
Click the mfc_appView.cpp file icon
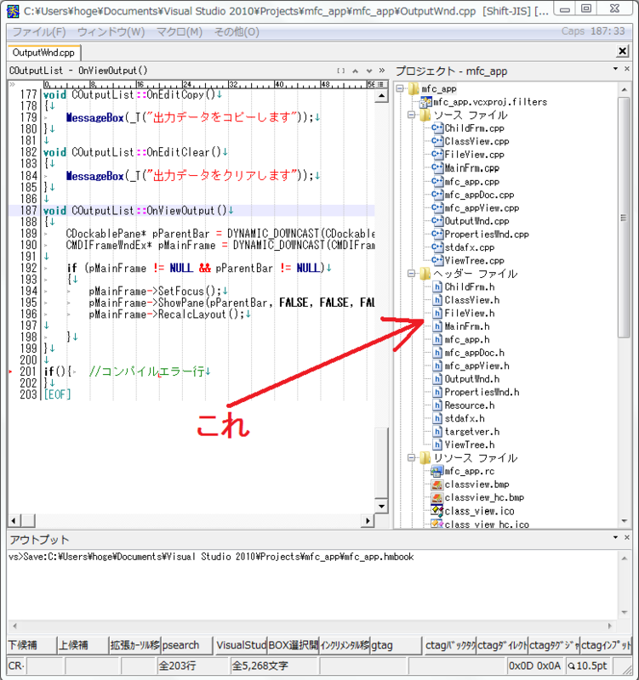437,207
